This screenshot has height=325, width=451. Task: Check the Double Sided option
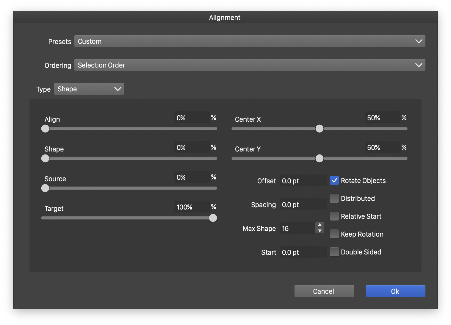click(x=334, y=252)
